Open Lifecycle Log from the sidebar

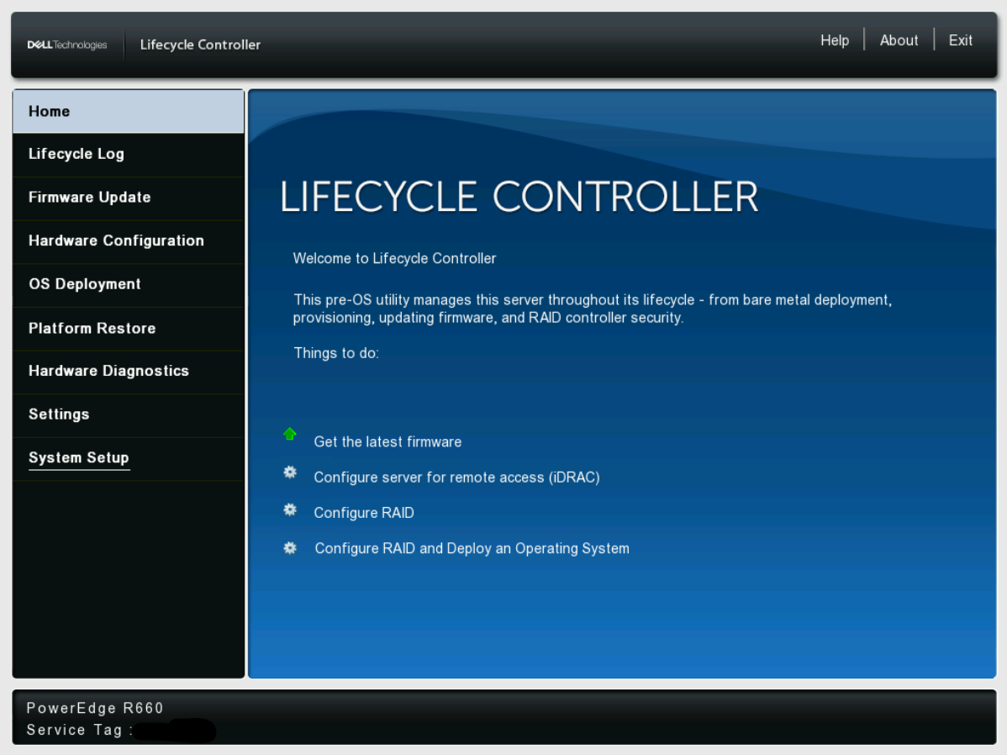click(129, 154)
